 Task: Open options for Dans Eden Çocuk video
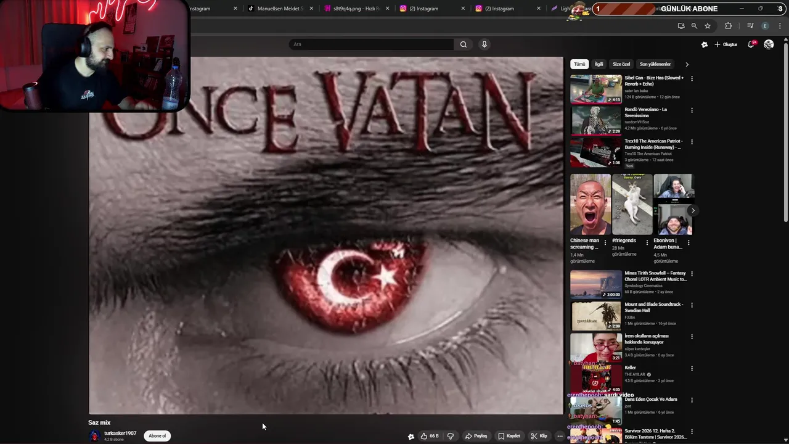point(692,400)
